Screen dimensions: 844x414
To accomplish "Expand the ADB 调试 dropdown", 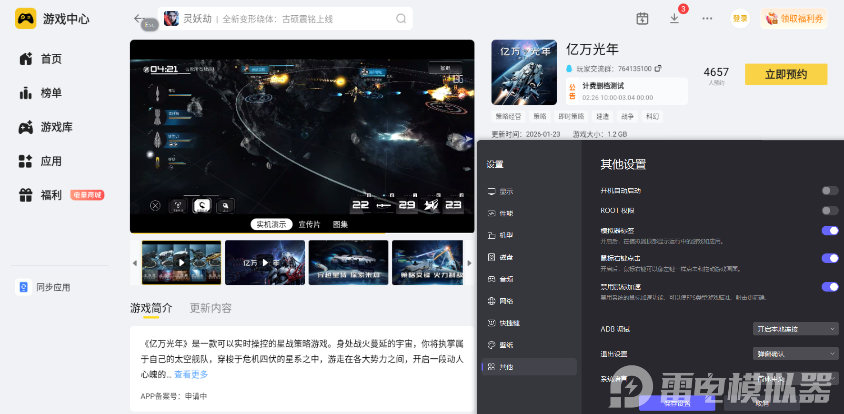I will point(795,329).
